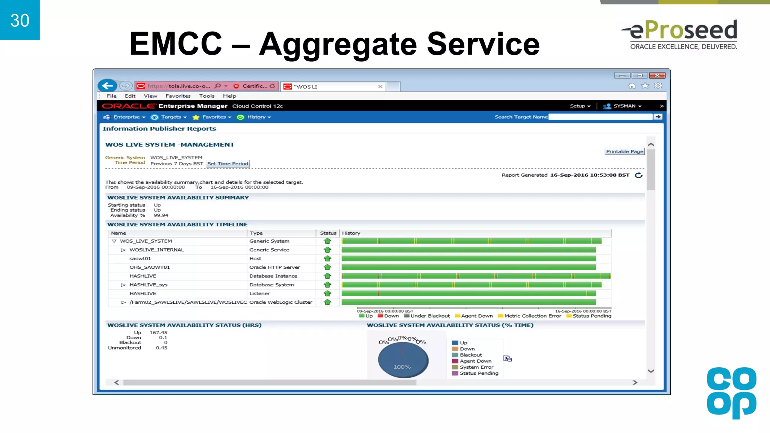Click up status arrow for saowt01
This screenshot has height=433, width=770.
[327, 259]
